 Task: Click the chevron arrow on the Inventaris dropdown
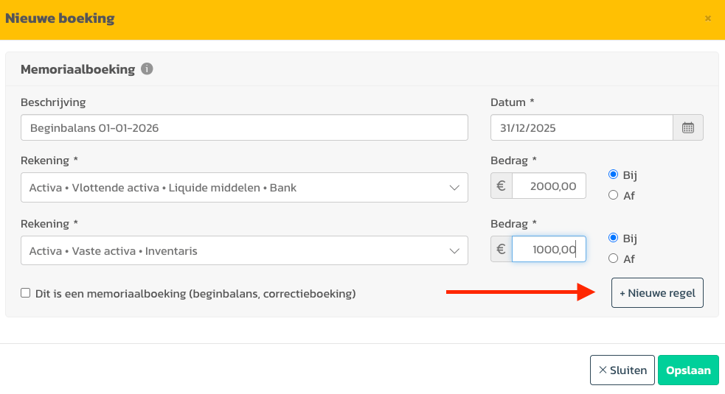(454, 251)
